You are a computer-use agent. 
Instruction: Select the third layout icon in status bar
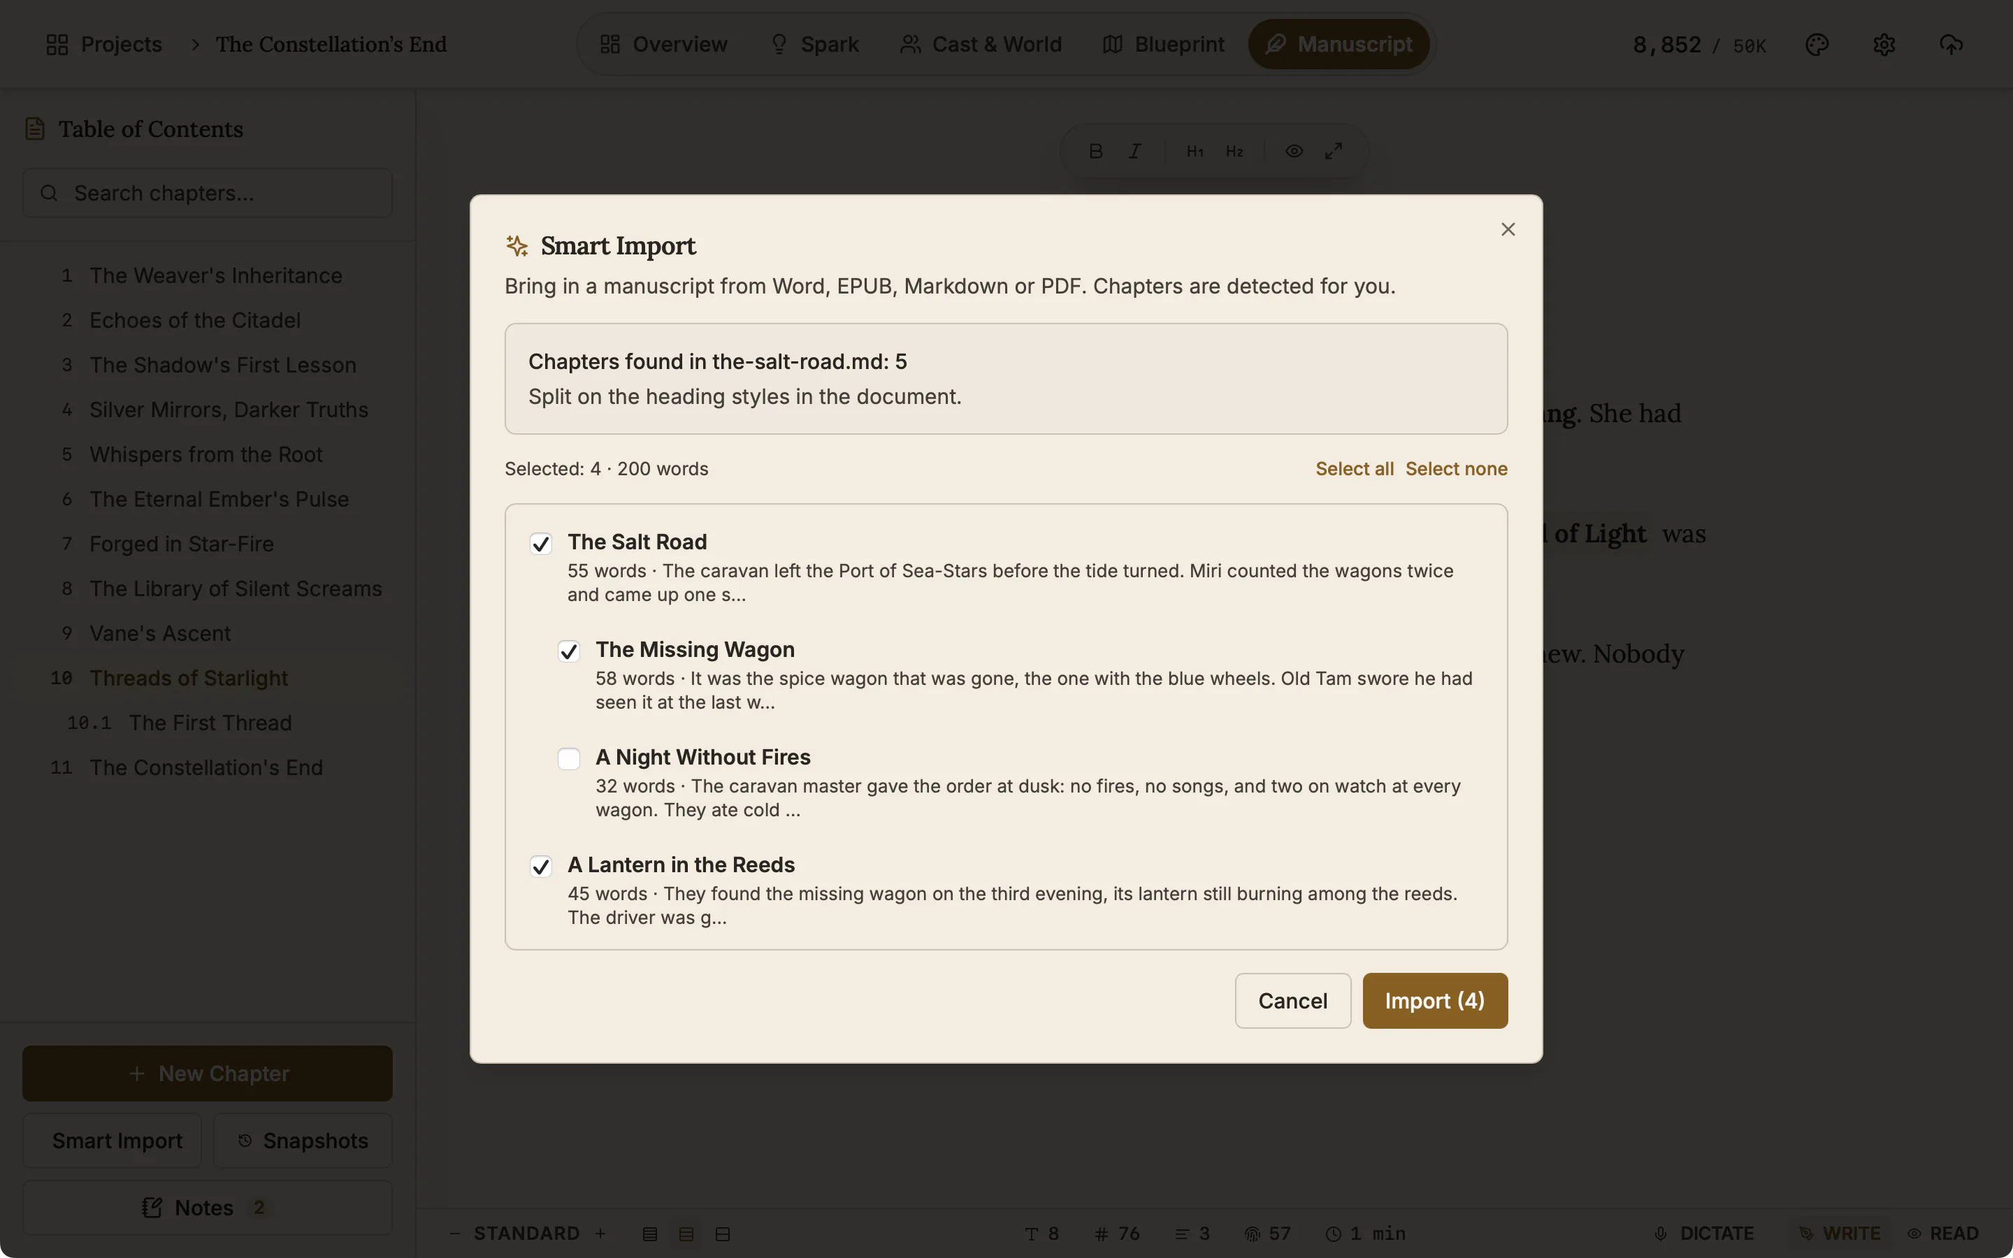click(723, 1234)
